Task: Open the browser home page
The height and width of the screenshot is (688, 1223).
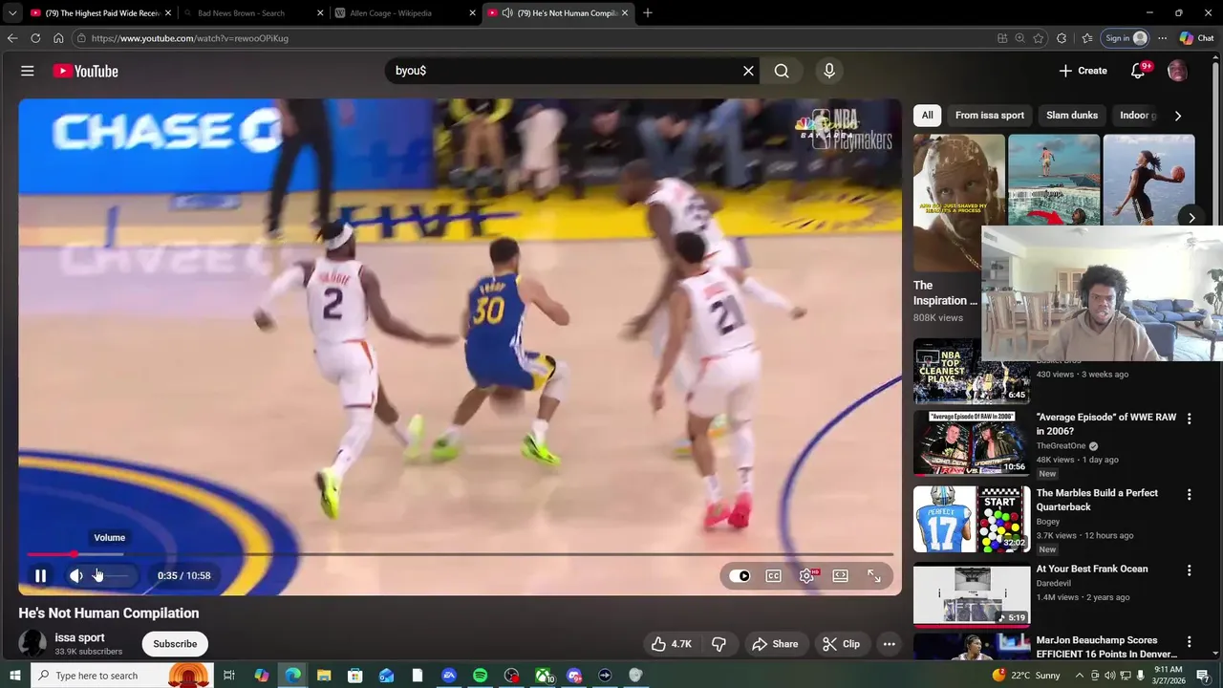Action: (58, 38)
